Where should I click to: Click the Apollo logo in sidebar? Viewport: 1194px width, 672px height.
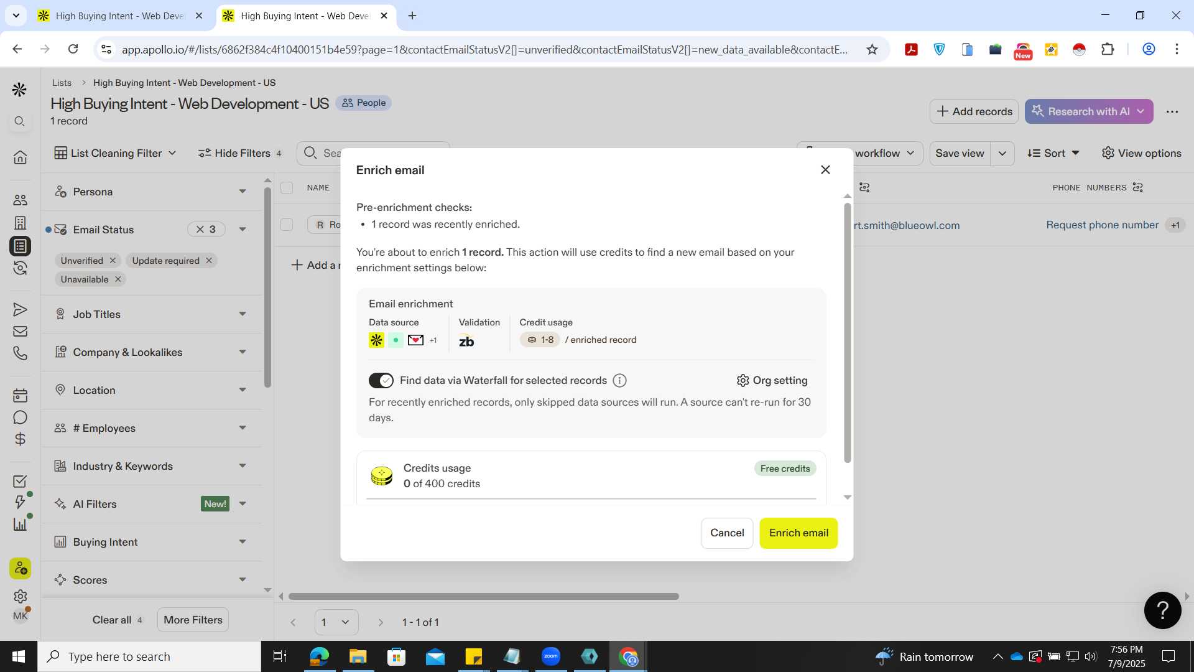[19, 90]
